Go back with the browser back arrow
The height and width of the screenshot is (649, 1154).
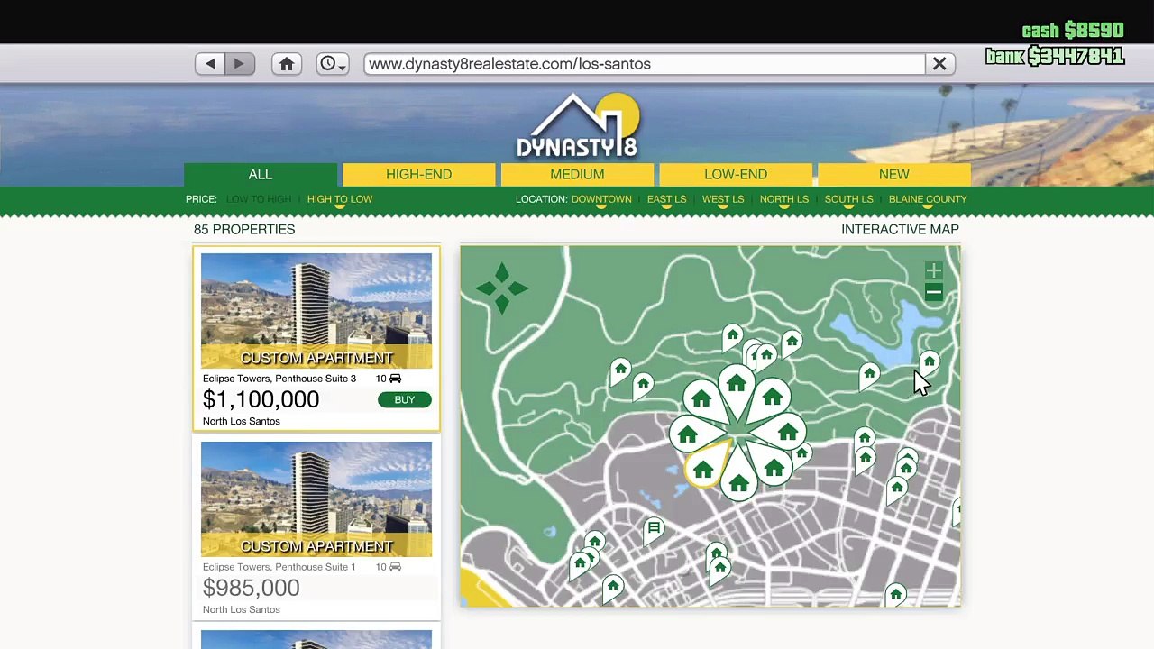210,64
